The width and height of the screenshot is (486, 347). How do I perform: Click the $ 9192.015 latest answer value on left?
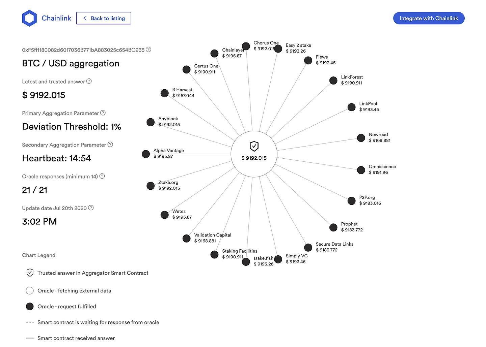[44, 95]
